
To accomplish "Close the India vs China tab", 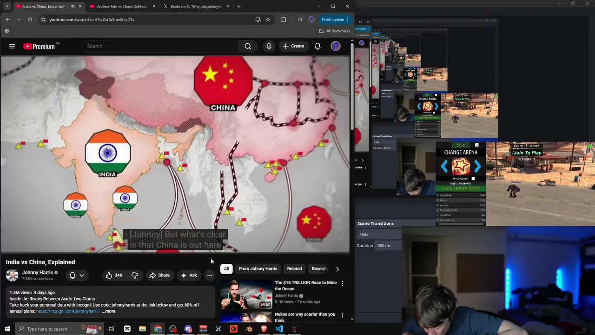I will tap(80, 7).
